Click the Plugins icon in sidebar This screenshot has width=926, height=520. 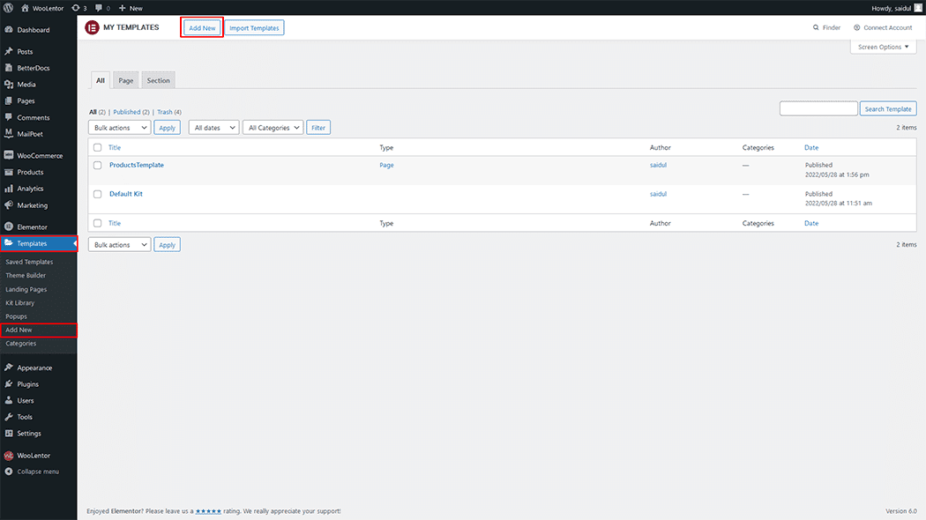[9, 383]
